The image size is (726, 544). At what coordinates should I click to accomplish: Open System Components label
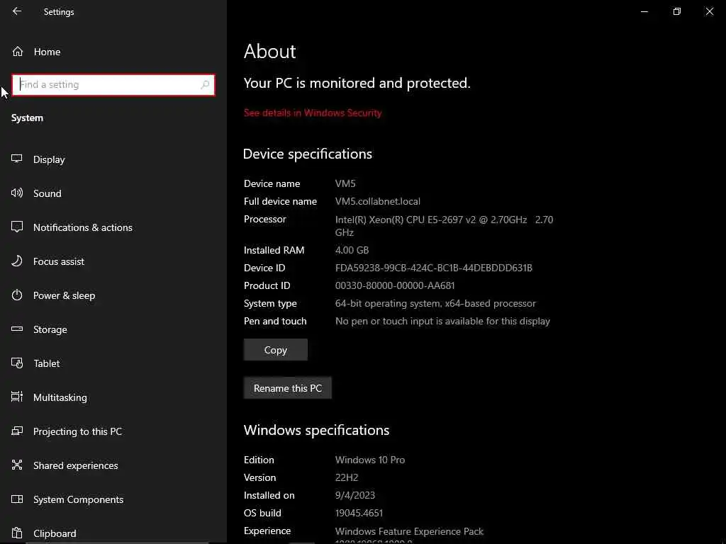click(78, 499)
